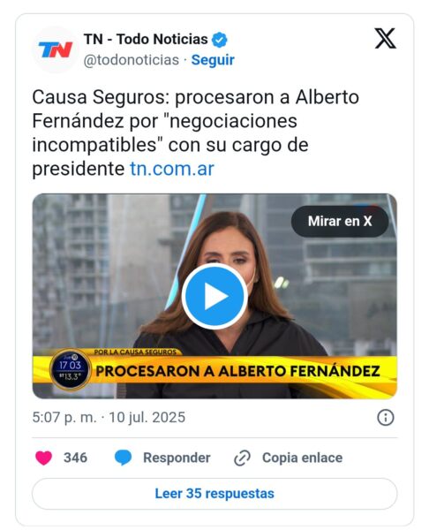The width and height of the screenshot is (429, 530).
Task: Click the Mirar en X button
Action: pos(340,222)
